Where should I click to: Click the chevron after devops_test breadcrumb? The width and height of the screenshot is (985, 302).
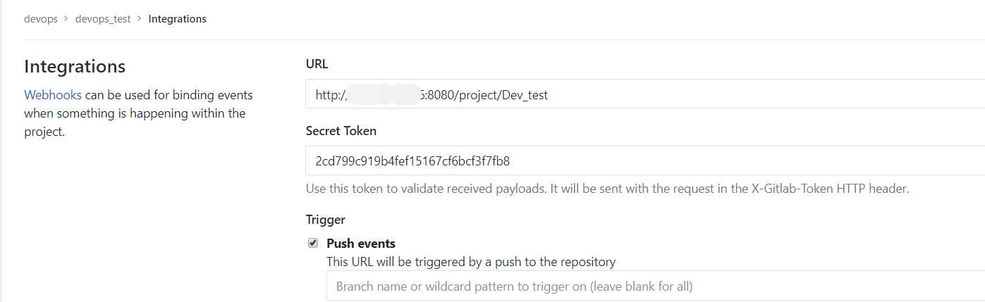pos(140,19)
